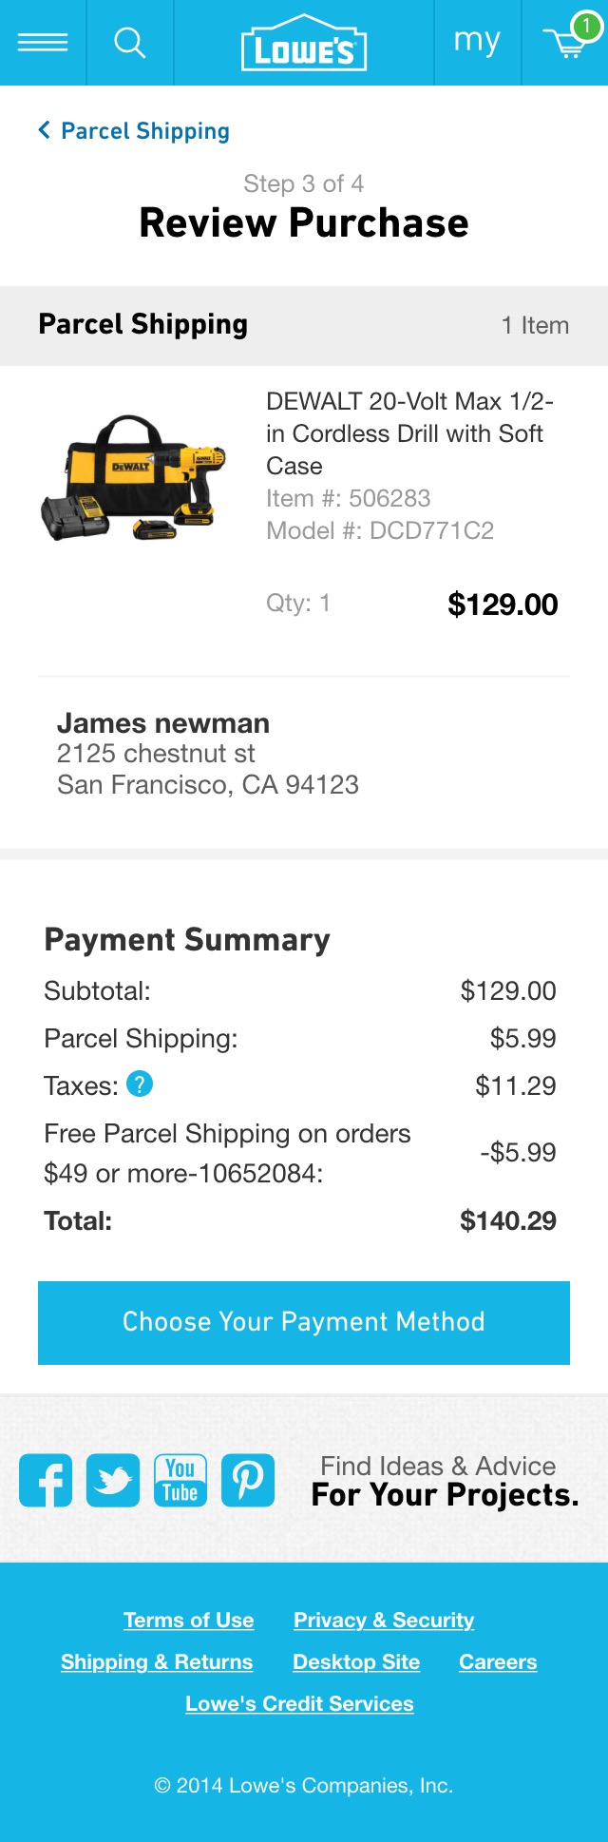The width and height of the screenshot is (608, 1842).
Task: Open the Careers page
Action: pyautogui.click(x=498, y=1661)
